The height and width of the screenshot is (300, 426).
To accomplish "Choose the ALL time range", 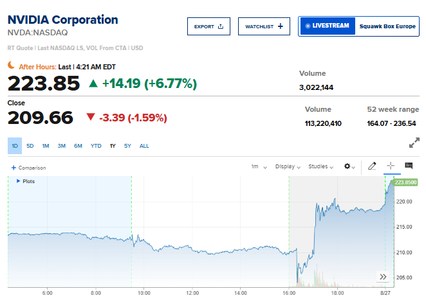I will tap(144, 146).
